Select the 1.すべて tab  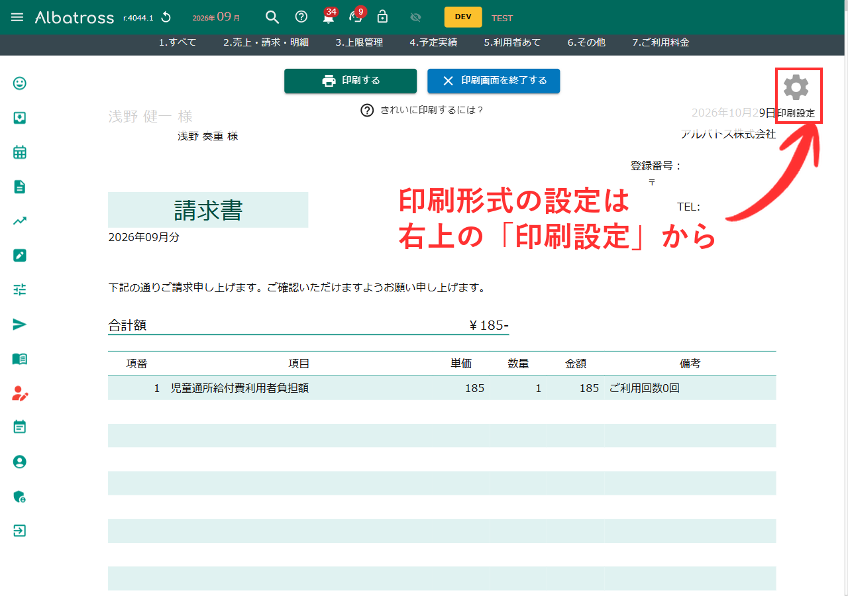click(178, 42)
